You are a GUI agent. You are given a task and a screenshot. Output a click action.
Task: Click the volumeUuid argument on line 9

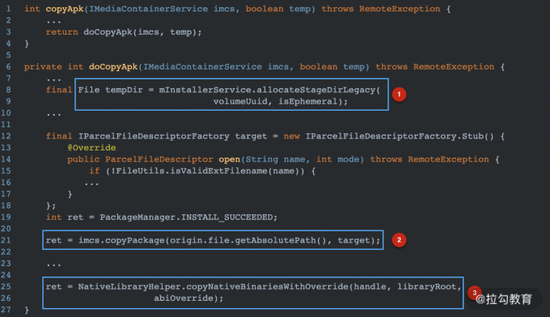pos(240,101)
